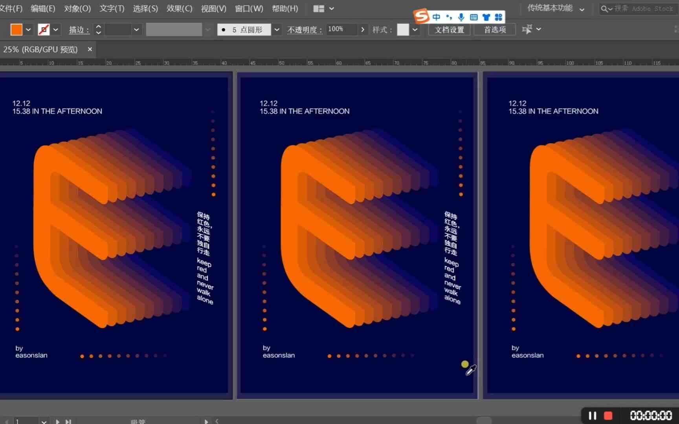The height and width of the screenshot is (424, 679).
Task: Open the status bar options arrow
Action: coord(206,422)
